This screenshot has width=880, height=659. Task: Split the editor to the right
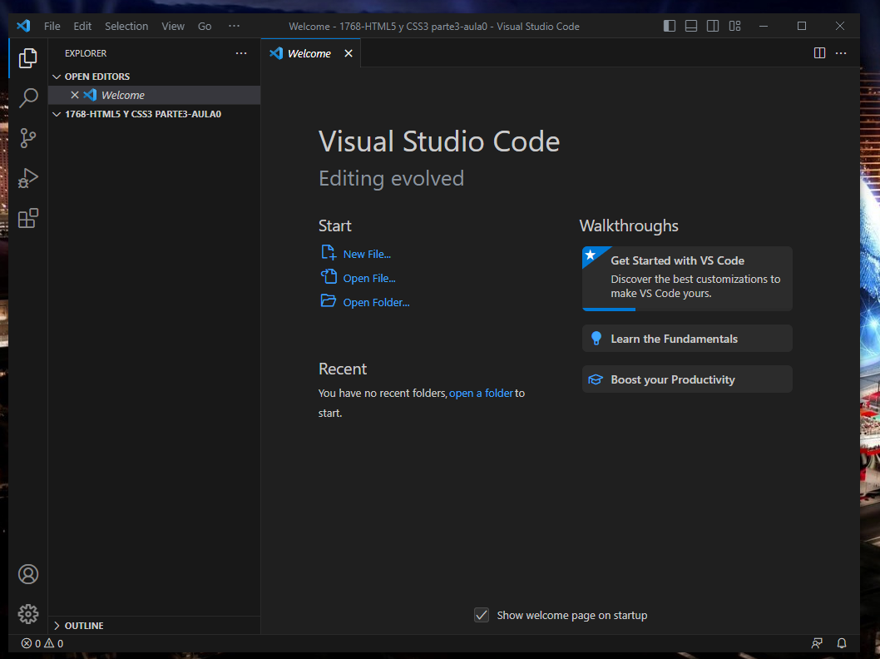coord(819,52)
